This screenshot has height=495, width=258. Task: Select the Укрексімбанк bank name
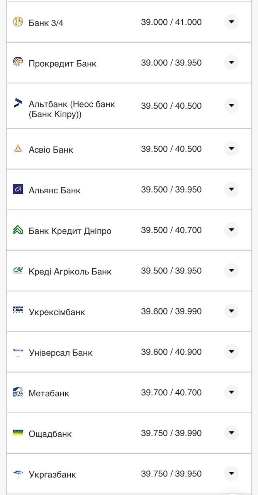tap(57, 312)
